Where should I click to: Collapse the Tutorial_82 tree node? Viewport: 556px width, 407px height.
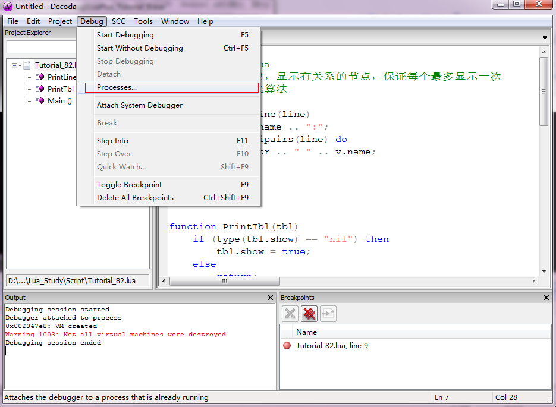pos(14,65)
